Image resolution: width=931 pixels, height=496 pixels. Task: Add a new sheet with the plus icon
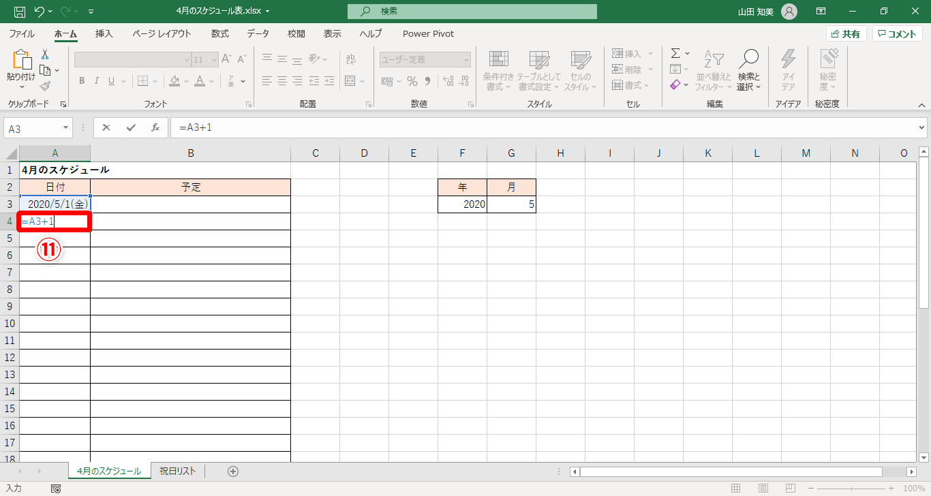click(x=233, y=471)
